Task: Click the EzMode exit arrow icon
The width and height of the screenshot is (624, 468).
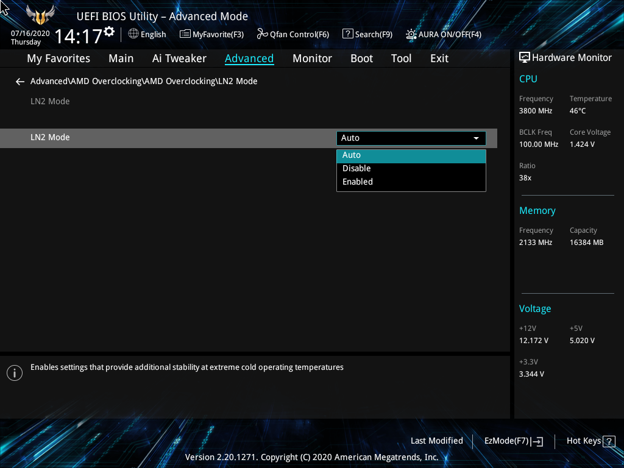Action: (537, 441)
